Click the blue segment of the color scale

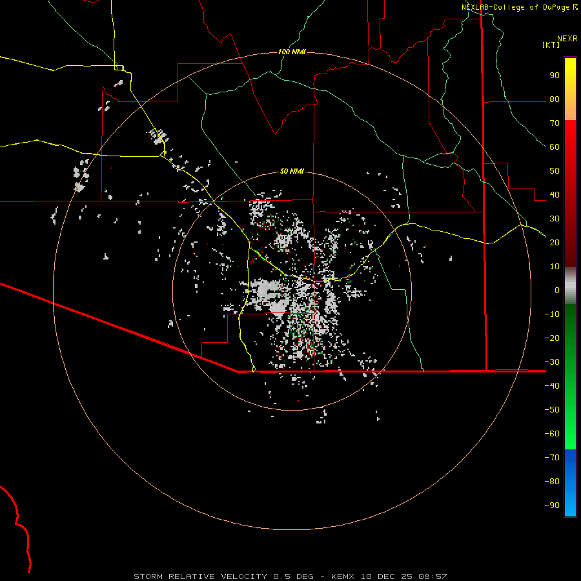coord(570,483)
